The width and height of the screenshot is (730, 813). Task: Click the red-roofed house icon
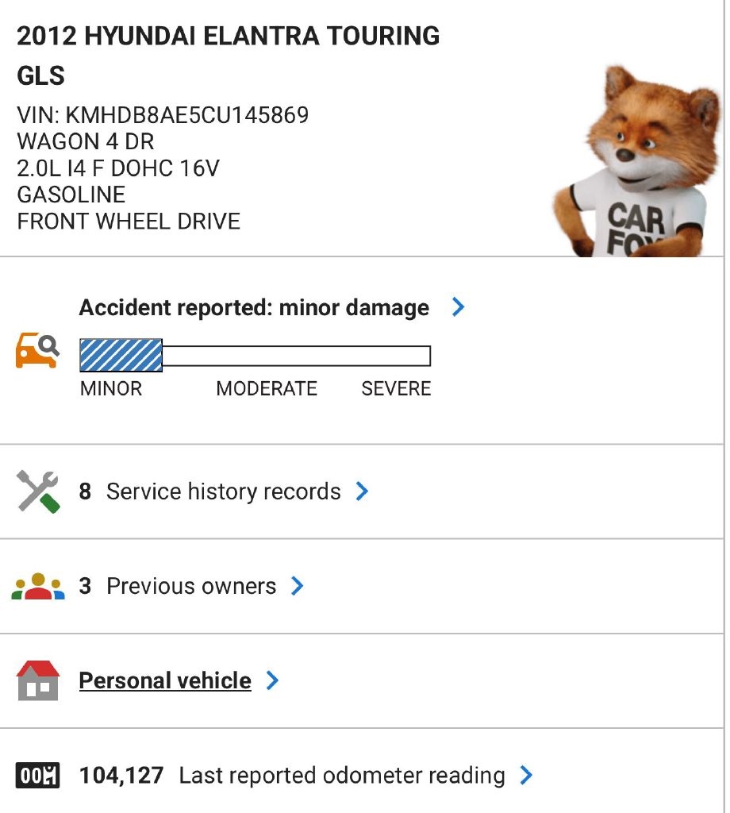click(38, 680)
